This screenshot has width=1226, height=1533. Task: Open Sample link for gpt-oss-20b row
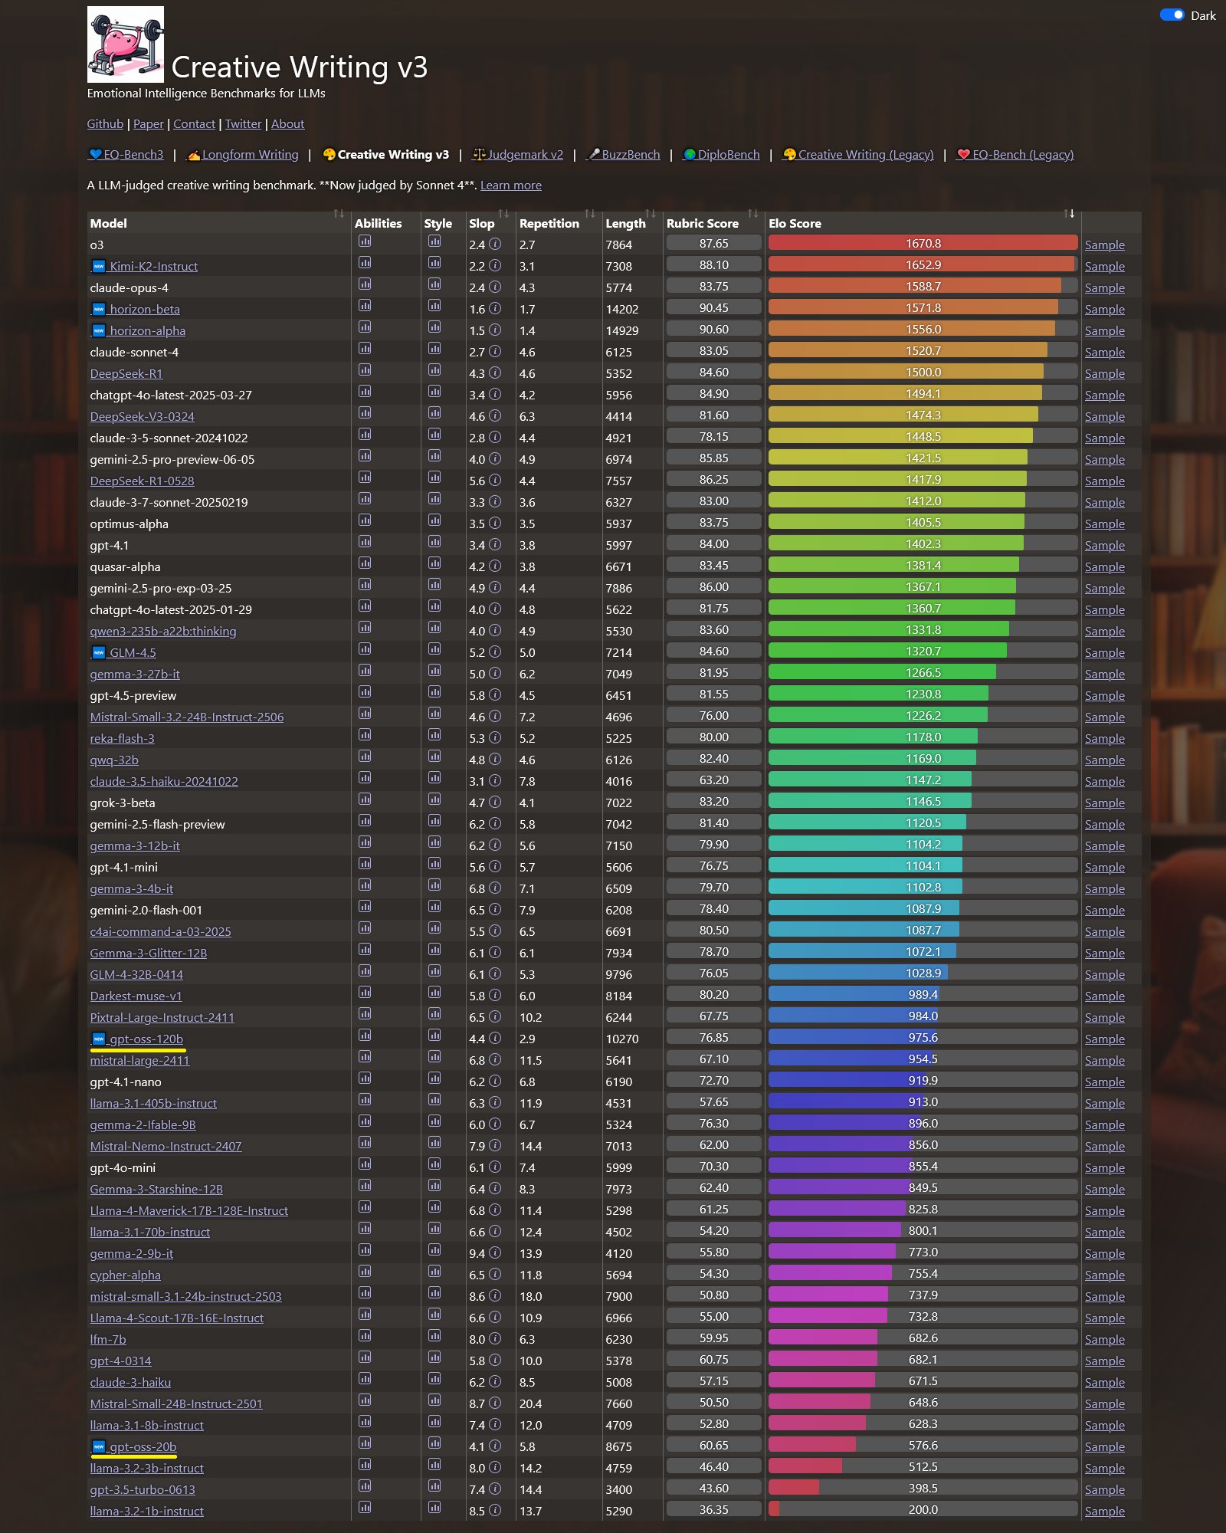[x=1104, y=1447]
